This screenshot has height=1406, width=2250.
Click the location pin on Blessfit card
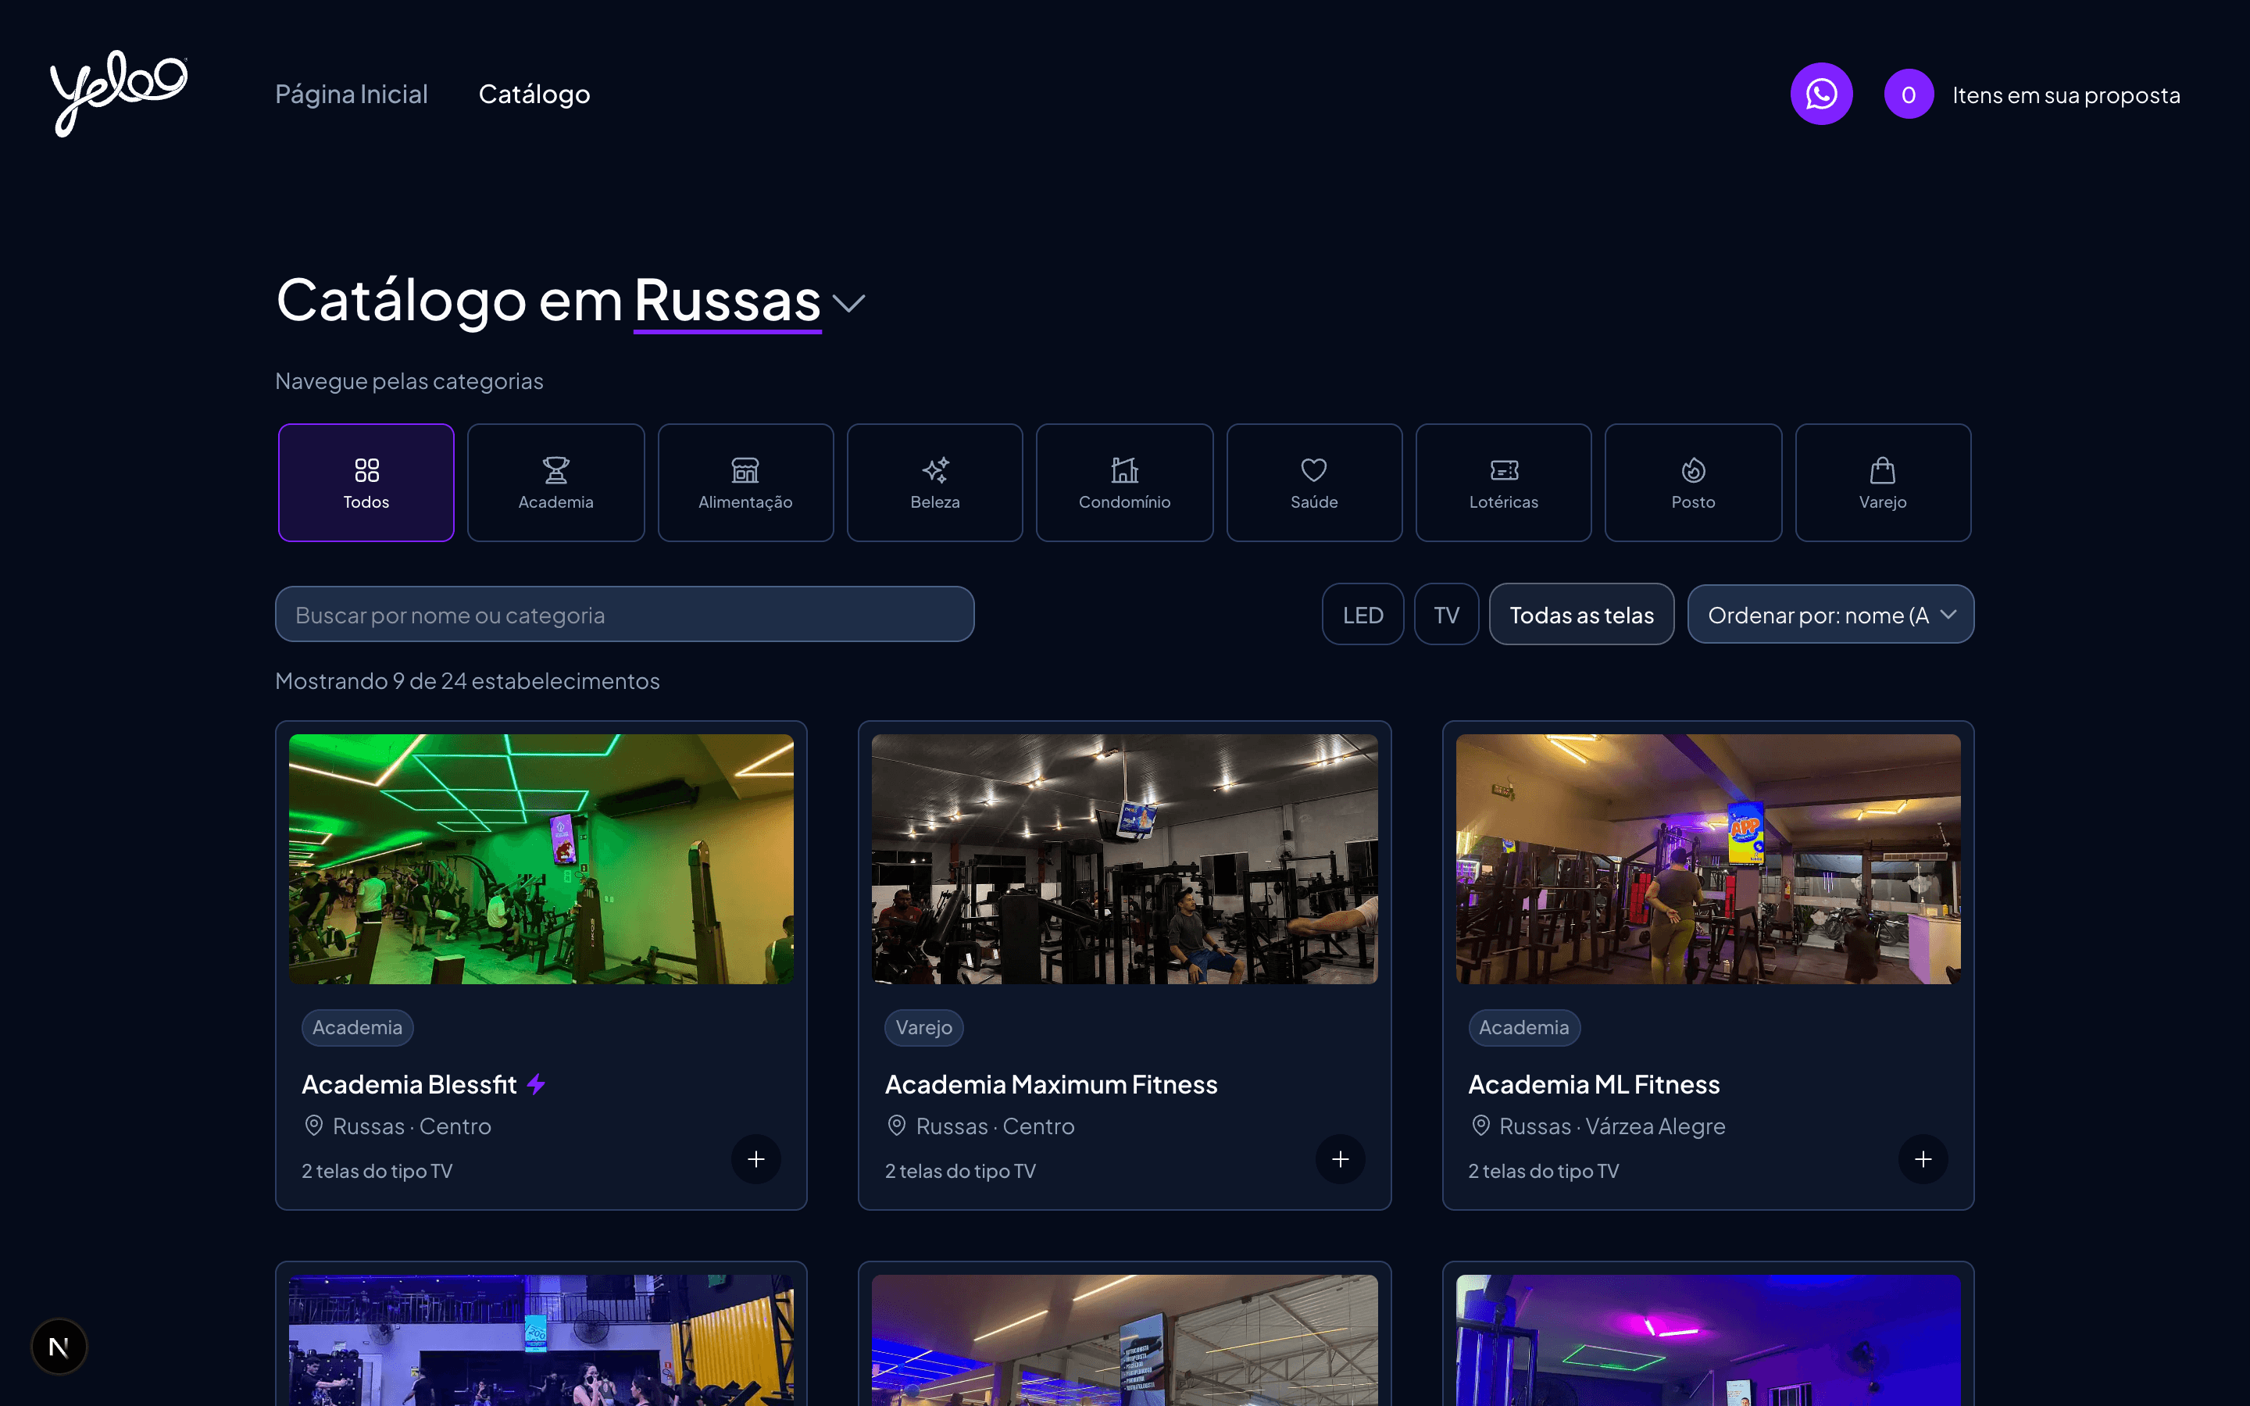[313, 1126]
